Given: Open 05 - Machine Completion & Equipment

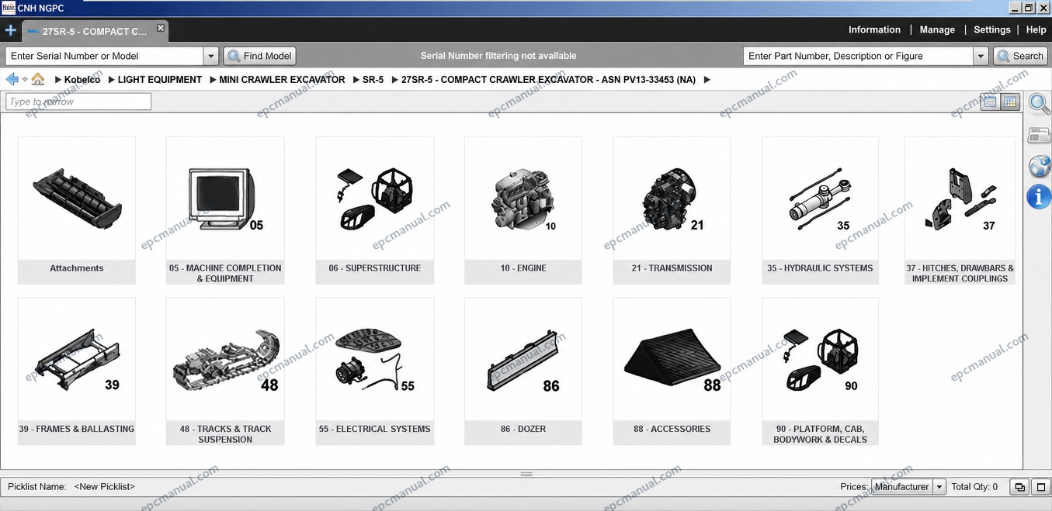Looking at the screenshot, I should point(225,210).
